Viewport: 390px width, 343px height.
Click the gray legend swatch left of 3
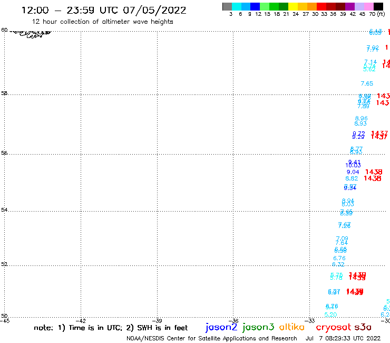click(x=227, y=6)
